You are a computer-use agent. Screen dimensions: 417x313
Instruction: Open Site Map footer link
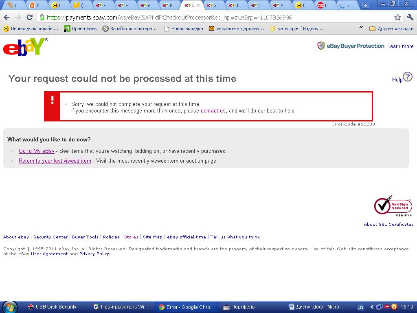pos(153,237)
